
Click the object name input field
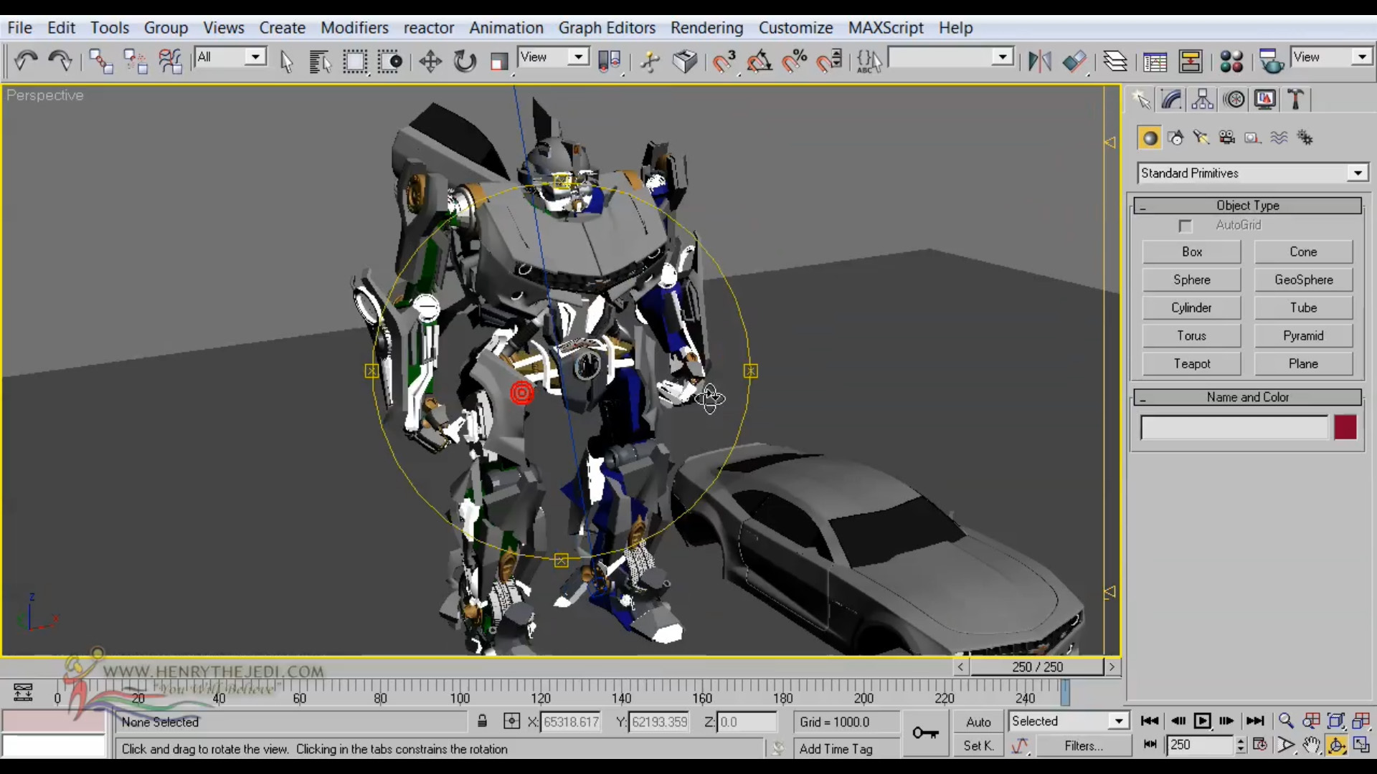pyautogui.click(x=1234, y=428)
